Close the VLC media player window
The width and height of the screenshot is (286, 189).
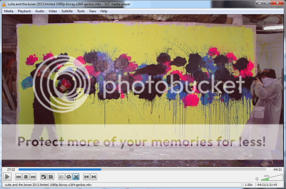277,3
